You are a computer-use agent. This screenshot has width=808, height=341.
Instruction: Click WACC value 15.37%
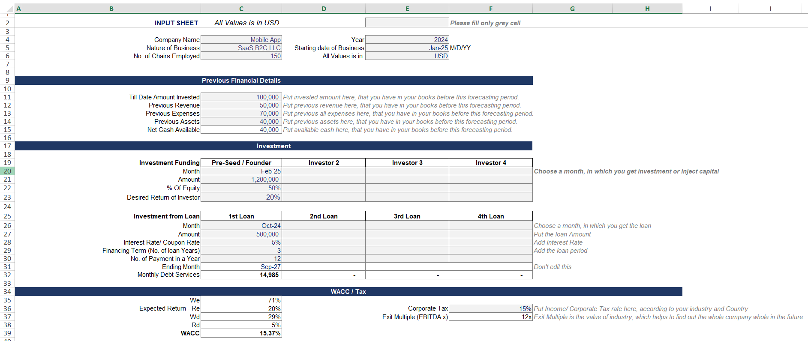[241, 333]
